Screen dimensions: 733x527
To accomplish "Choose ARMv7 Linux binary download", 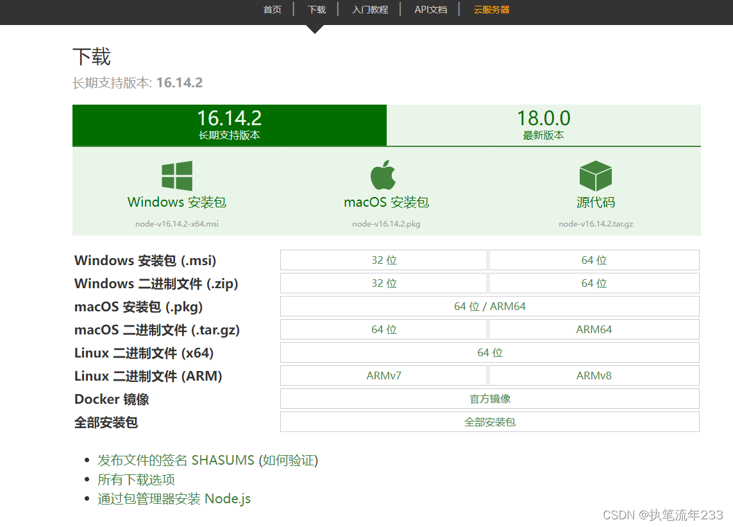I will click(383, 376).
